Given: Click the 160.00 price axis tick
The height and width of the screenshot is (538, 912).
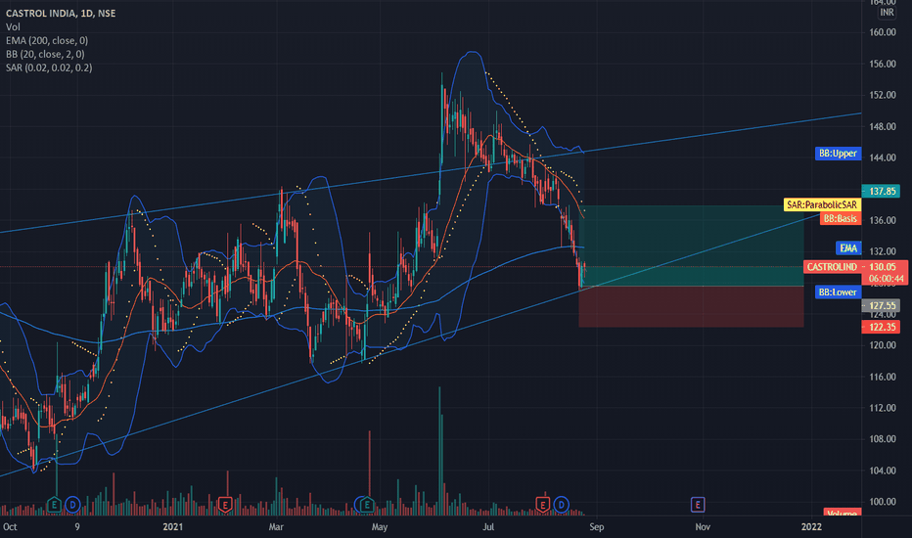Looking at the screenshot, I should point(883,32).
